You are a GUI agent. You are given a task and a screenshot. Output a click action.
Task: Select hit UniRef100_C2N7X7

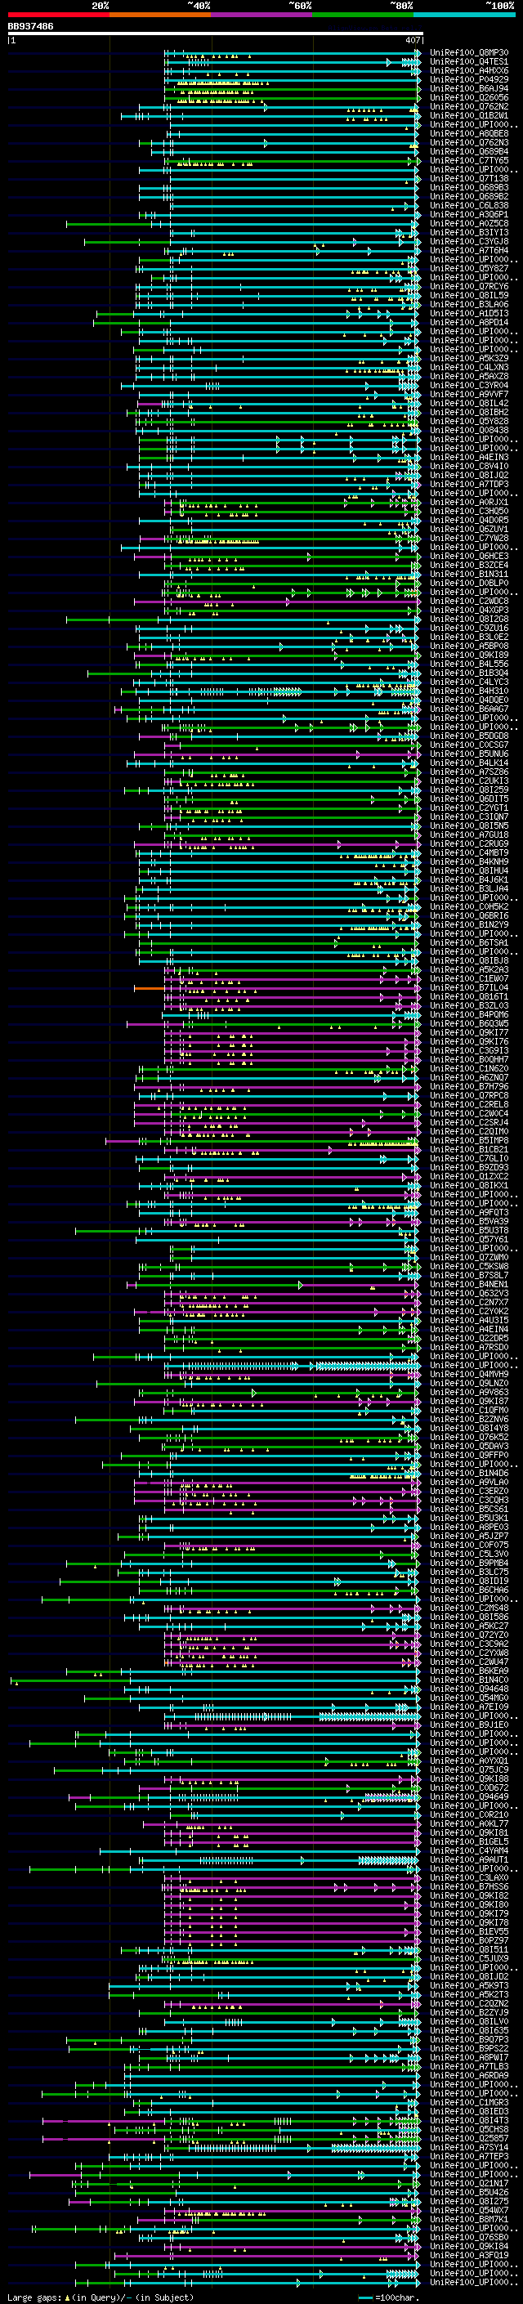pos(469,1302)
